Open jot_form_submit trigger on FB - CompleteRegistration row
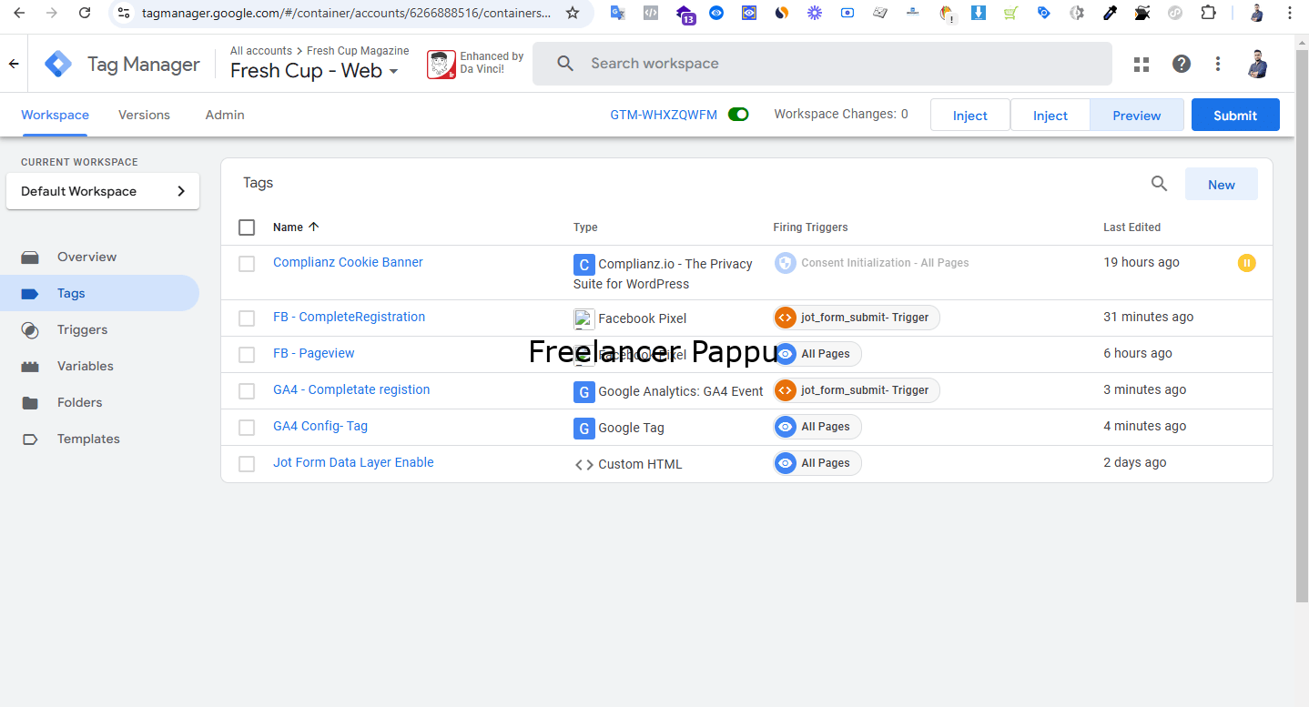1309x707 pixels. 857,318
